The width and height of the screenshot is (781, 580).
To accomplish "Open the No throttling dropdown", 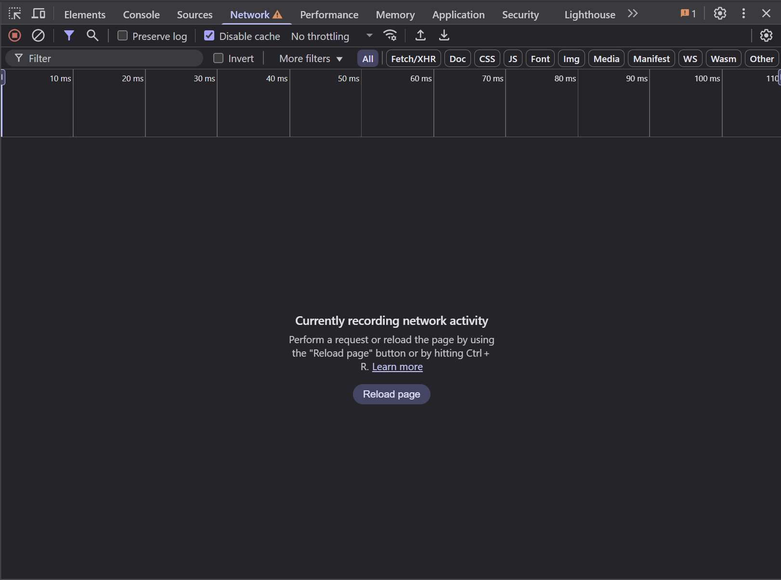I will click(332, 36).
